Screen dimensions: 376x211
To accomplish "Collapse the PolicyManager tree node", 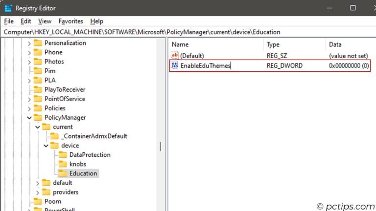I will coord(29,118).
